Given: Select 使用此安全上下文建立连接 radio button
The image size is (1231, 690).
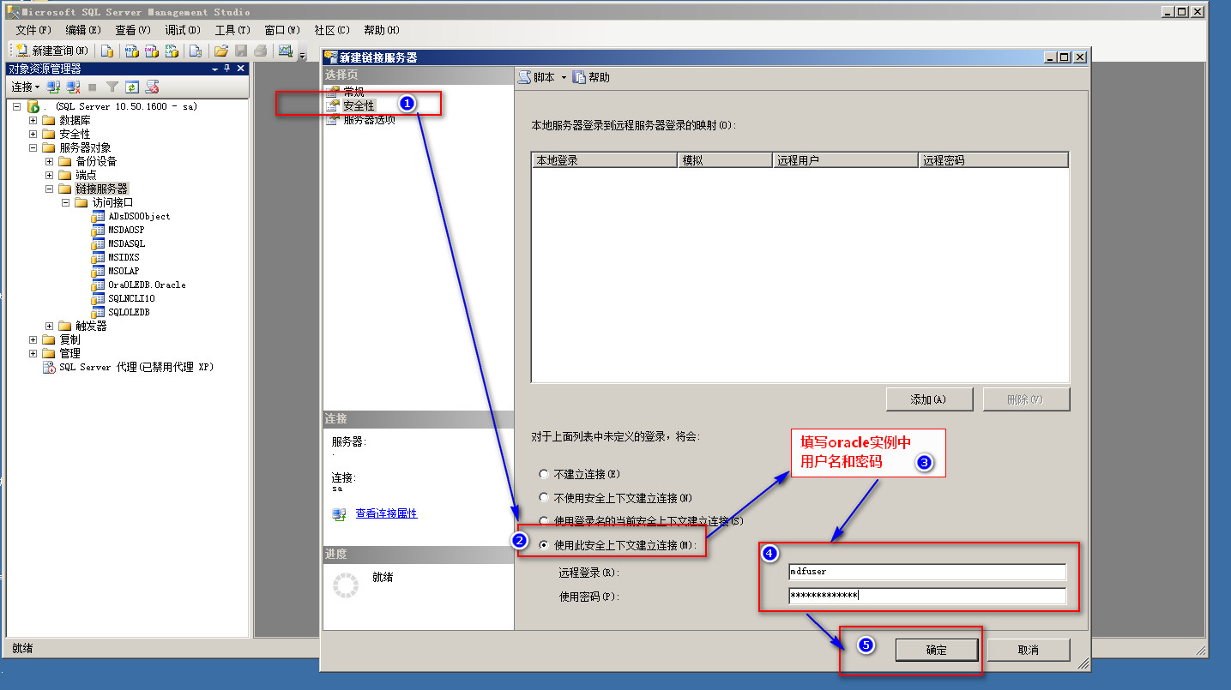Looking at the screenshot, I should click(x=543, y=545).
